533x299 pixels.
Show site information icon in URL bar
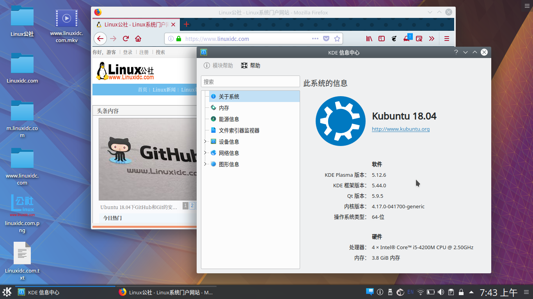click(171, 39)
